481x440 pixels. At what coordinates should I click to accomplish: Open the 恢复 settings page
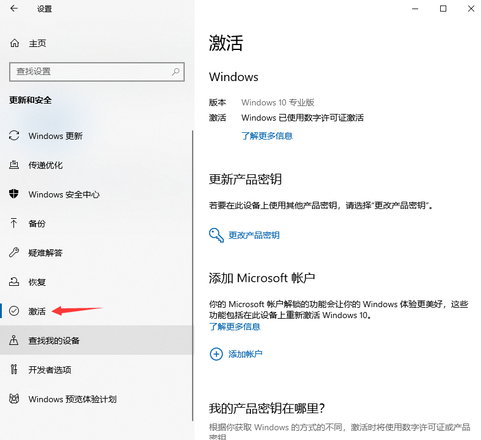[x=37, y=282]
